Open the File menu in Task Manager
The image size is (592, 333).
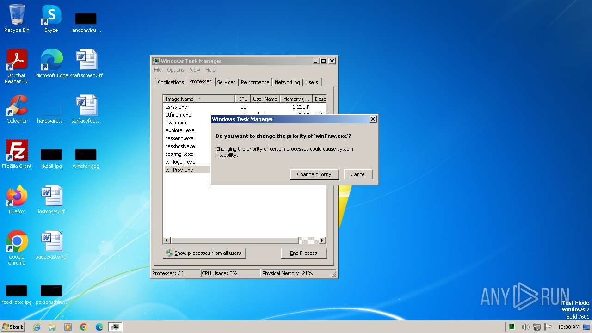[158, 70]
